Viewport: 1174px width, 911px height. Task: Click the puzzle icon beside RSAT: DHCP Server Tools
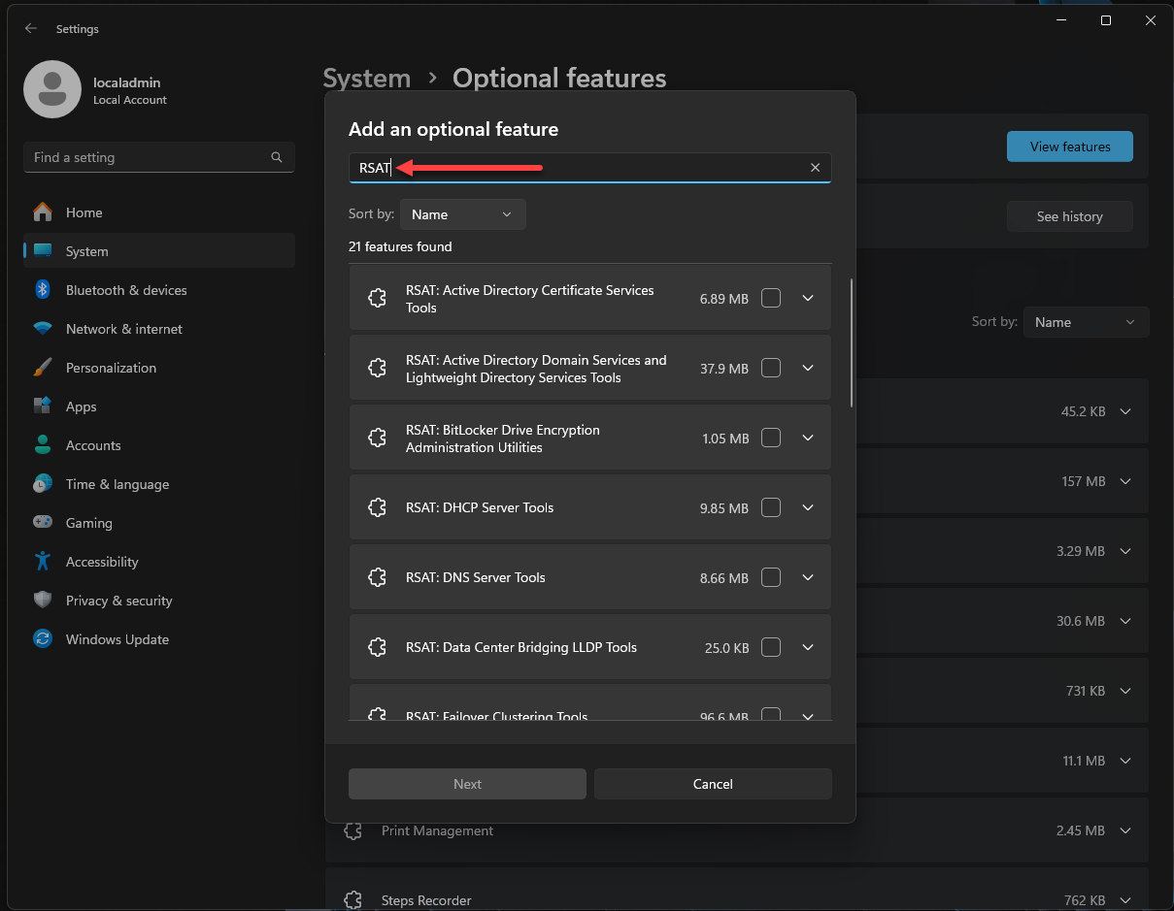378,507
